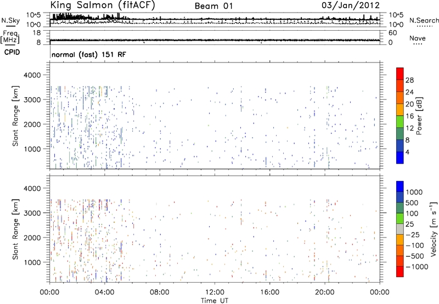
Task: Click the frequency trace line in Freq. panel
Action: (x=215, y=40)
